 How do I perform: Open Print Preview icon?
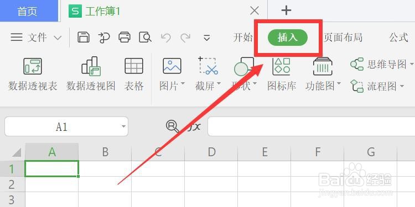point(145,37)
